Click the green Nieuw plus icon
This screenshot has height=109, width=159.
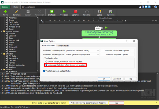pyautogui.click(x=5, y=12)
